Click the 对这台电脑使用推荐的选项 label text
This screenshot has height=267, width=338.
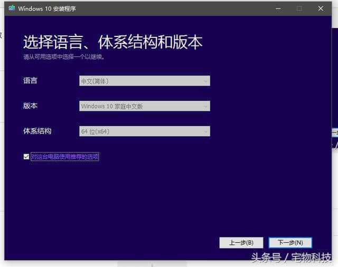[x=65, y=157]
